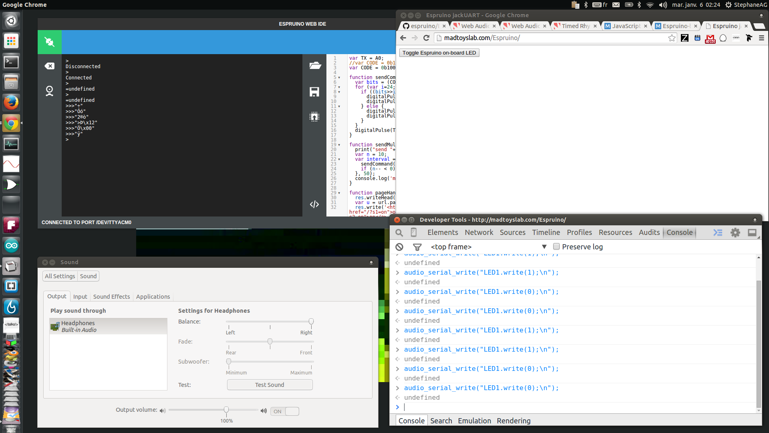
Task: Adjust the Fade slider handle
Action: [270, 342]
